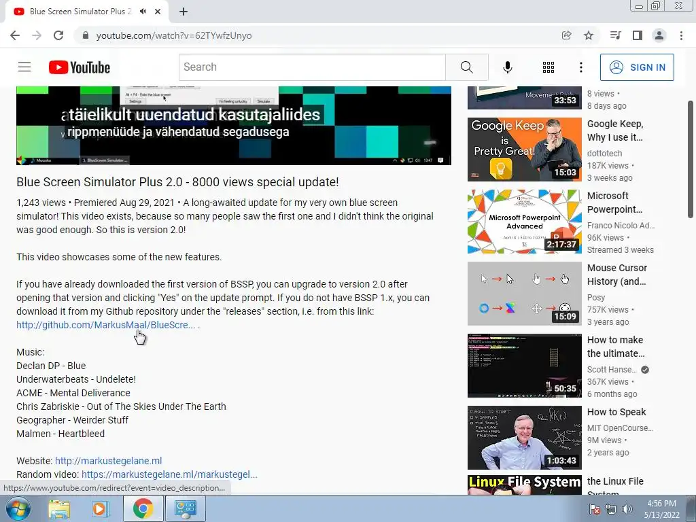
Task: Open Windows Explorer from taskbar
Action: point(58,508)
